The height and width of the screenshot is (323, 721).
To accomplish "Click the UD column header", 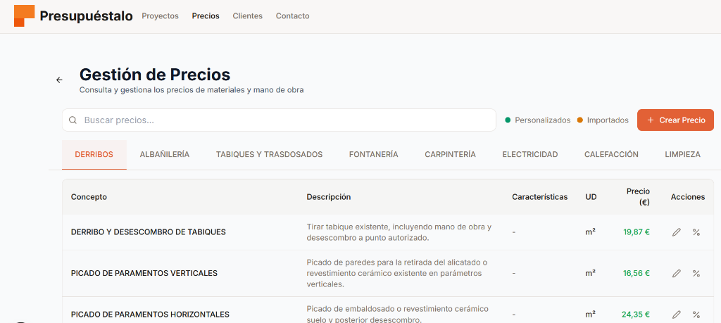I will (591, 196).
